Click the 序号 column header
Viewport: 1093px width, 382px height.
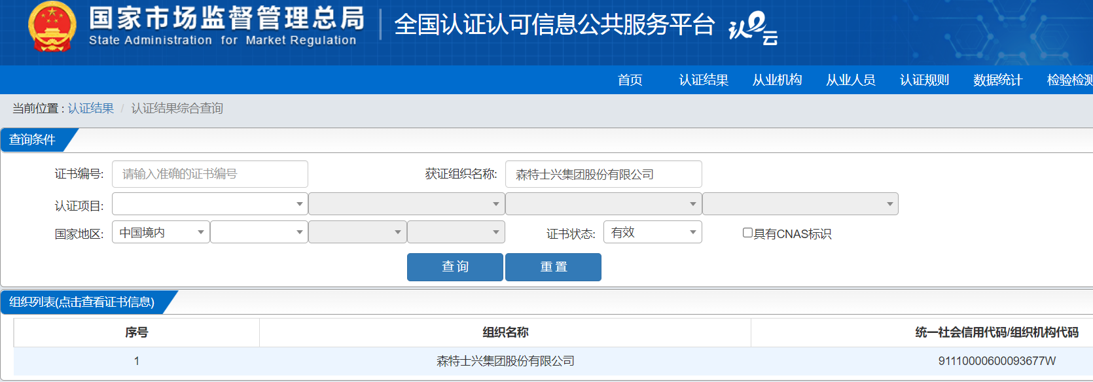tap(137, 332)
